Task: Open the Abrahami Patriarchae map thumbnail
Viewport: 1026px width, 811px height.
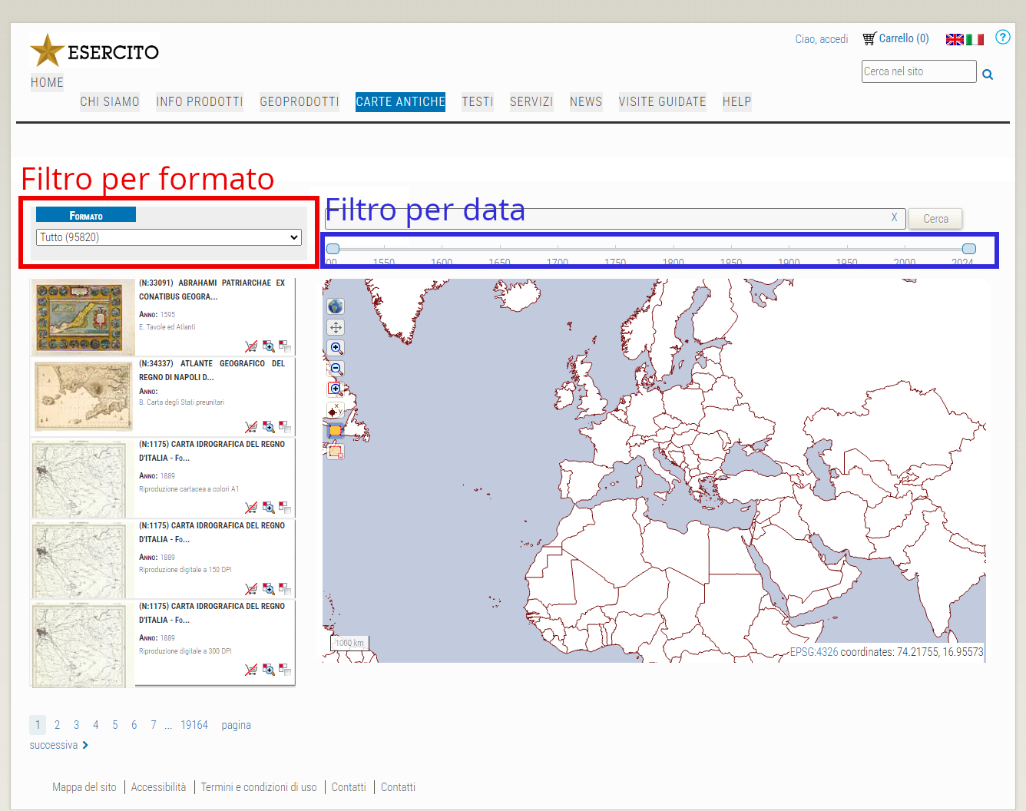Action: [x=83, y=317]
